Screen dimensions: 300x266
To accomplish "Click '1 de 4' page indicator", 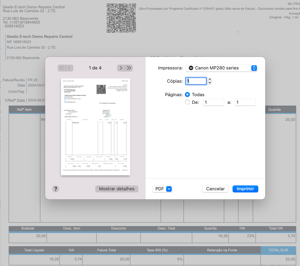I will 95,68.
